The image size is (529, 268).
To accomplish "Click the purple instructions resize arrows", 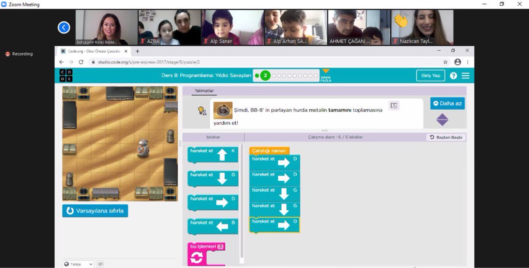I will [x=442, y=119].
